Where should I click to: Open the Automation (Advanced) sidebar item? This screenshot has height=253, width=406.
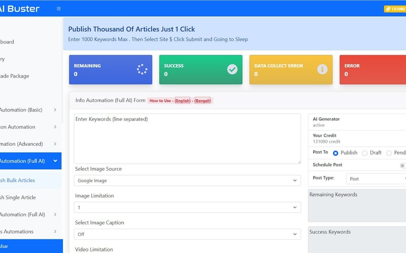click(21, 144)
